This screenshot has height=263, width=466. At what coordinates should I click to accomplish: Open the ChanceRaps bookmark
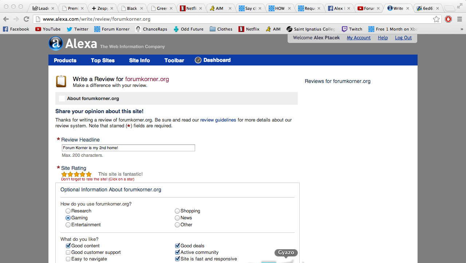tap(151, 29)
